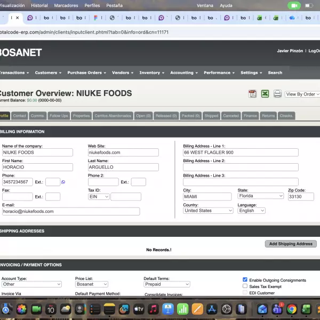
Task: Open System Settings from the dock
Action: (x=227, y=309)
